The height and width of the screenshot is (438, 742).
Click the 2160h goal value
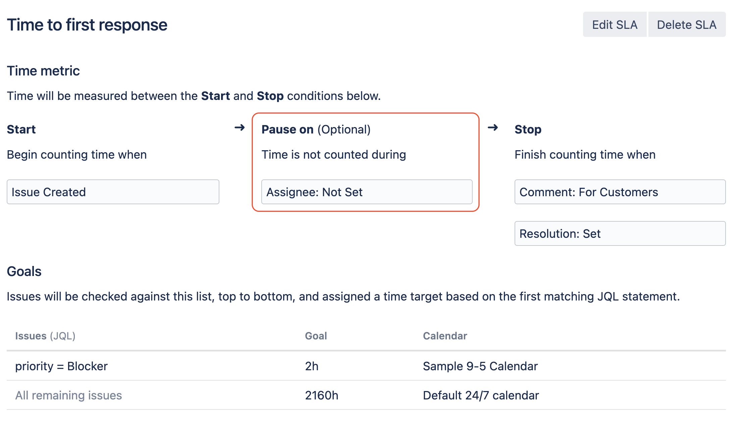[x=321, y=395]
